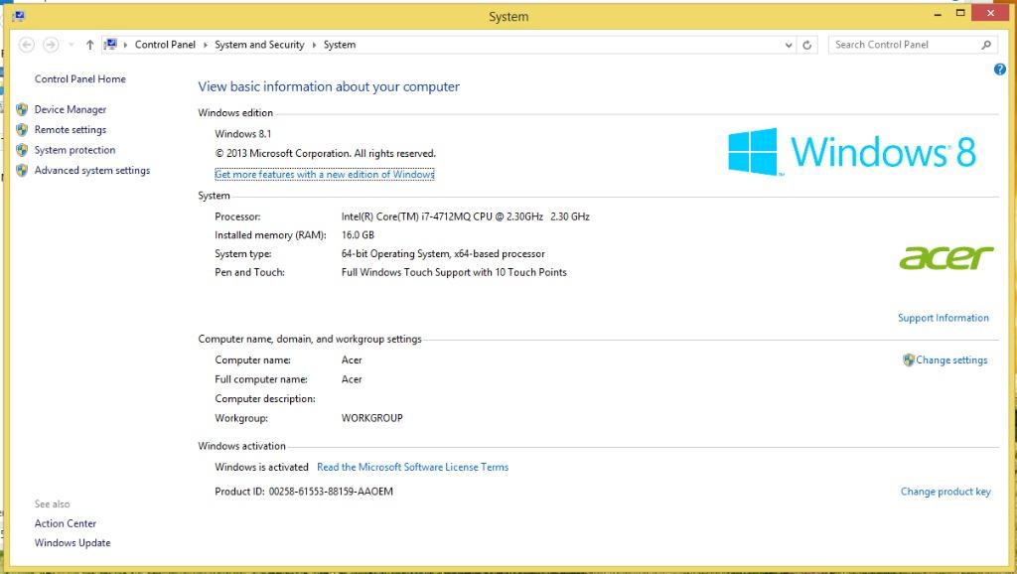Expand the chevron after Control Panel breadcrumb
1017x574 pixels.
coord(206,45)
